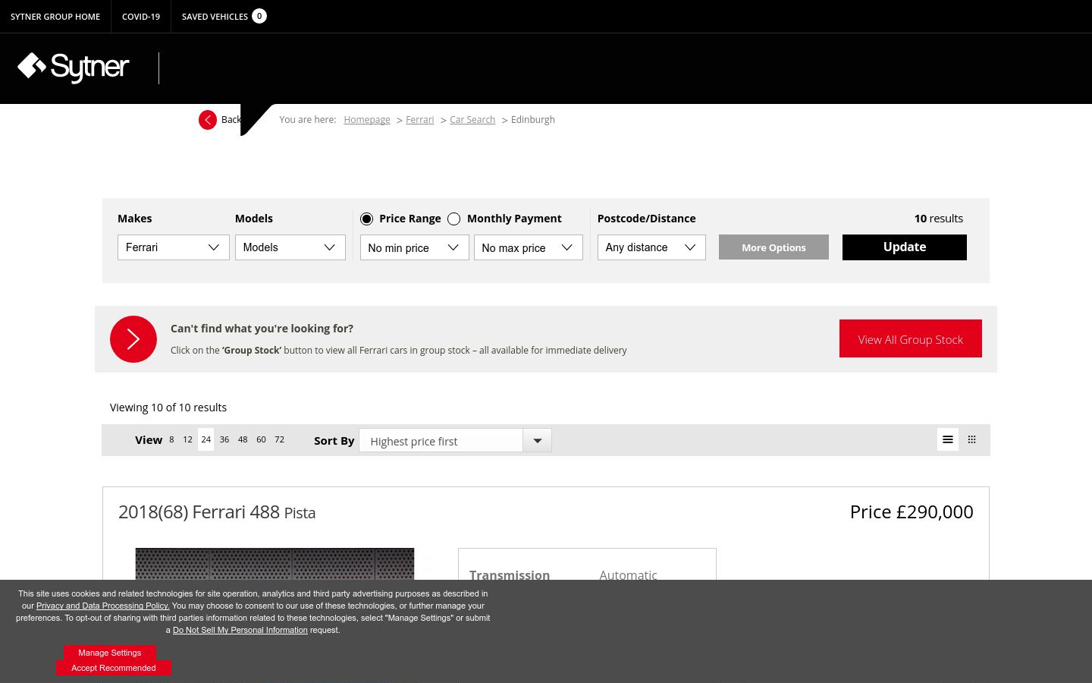Open the Ferrari breadcrumb link
The width and height of the screenshot is (1092, 683).
(x=420, y=120)
